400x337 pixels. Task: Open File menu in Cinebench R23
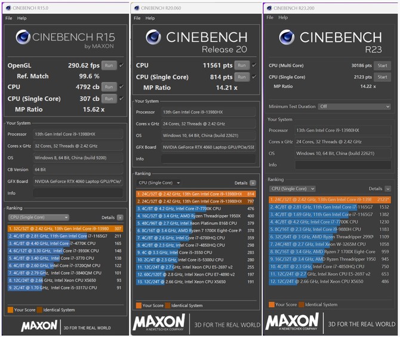click(x=270, y=17)
